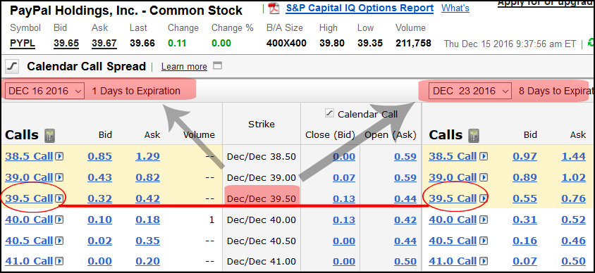Click the green refresh icon after timestamp
The image size is (595, 273).
click(x=591, y=43)
